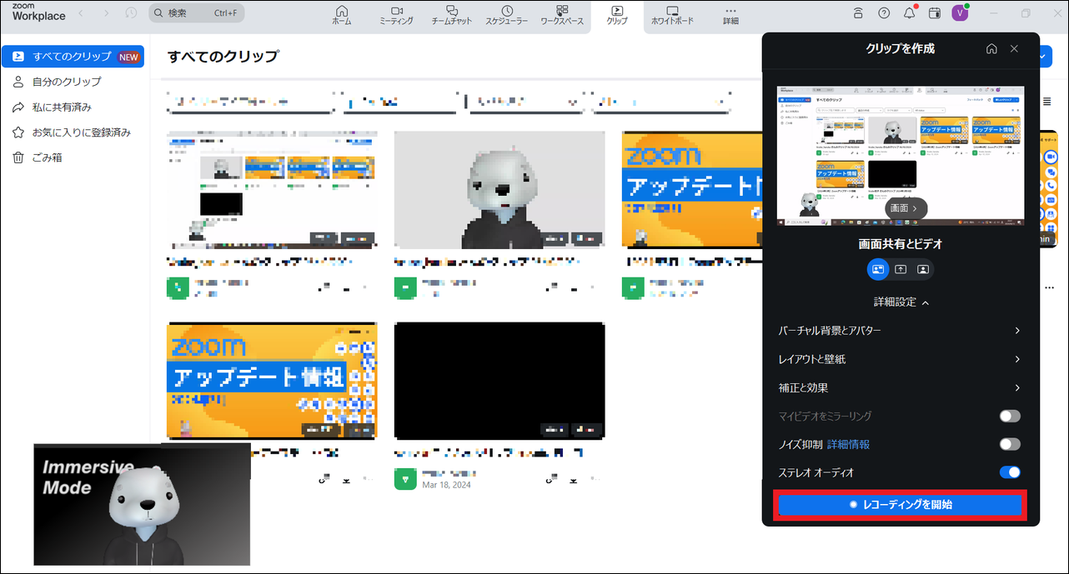The width and height of the screenshot is (1069, 574).
Task: Focus the 検索 search field
Action: click(197, 13)
